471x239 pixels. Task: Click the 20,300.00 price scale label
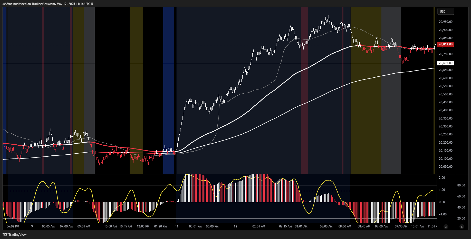446,126
